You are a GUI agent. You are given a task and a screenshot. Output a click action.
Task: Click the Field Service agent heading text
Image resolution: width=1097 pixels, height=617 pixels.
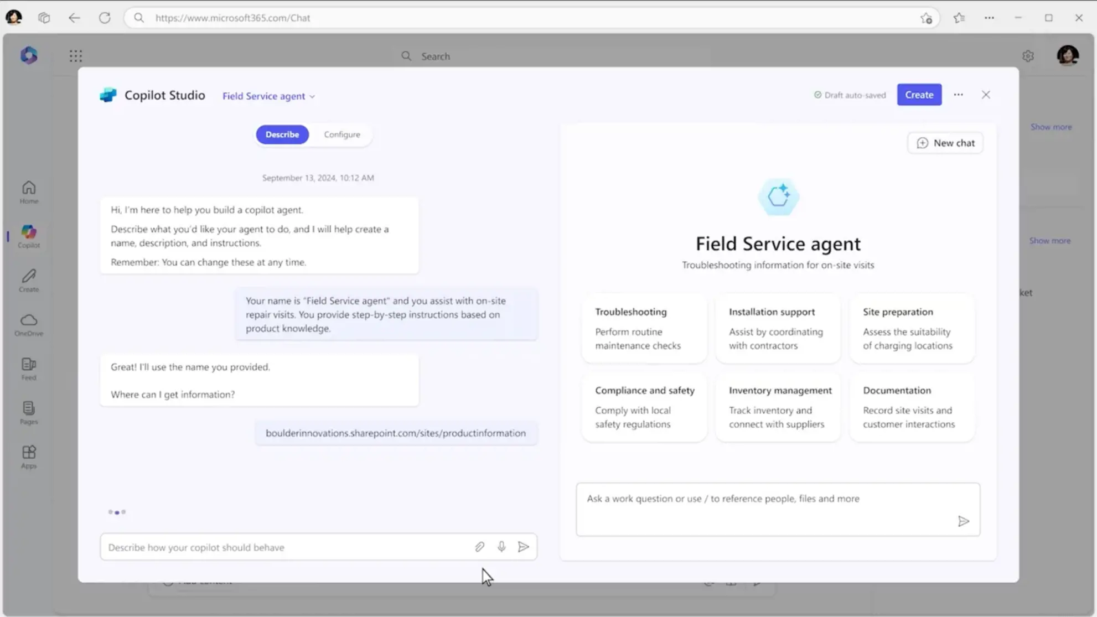pos(778,243)
